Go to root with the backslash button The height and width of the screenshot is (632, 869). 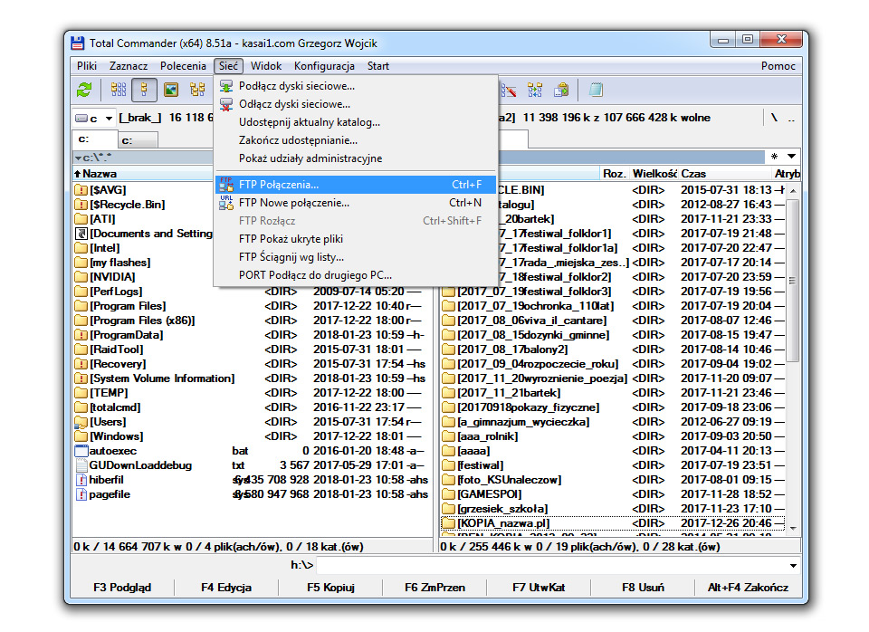coord(774,118)
